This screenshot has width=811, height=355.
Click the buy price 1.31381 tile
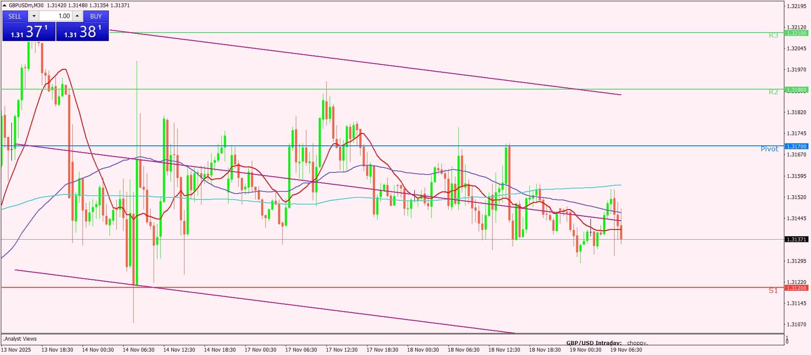coord(83,32)
